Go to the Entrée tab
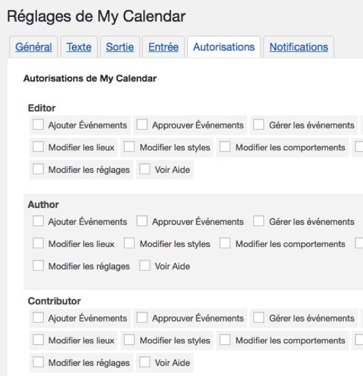 pos(163,47)
